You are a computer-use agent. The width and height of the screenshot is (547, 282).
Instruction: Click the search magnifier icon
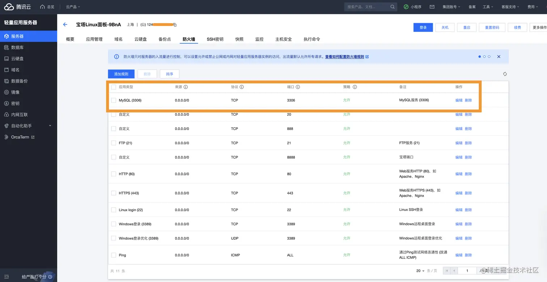(x=393, y=7)
